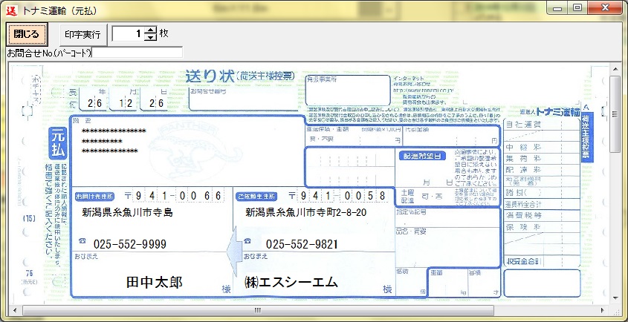Screen dimensions: 628x322
Task: Decrease the print copy count
Action: [x=150, y=37]
